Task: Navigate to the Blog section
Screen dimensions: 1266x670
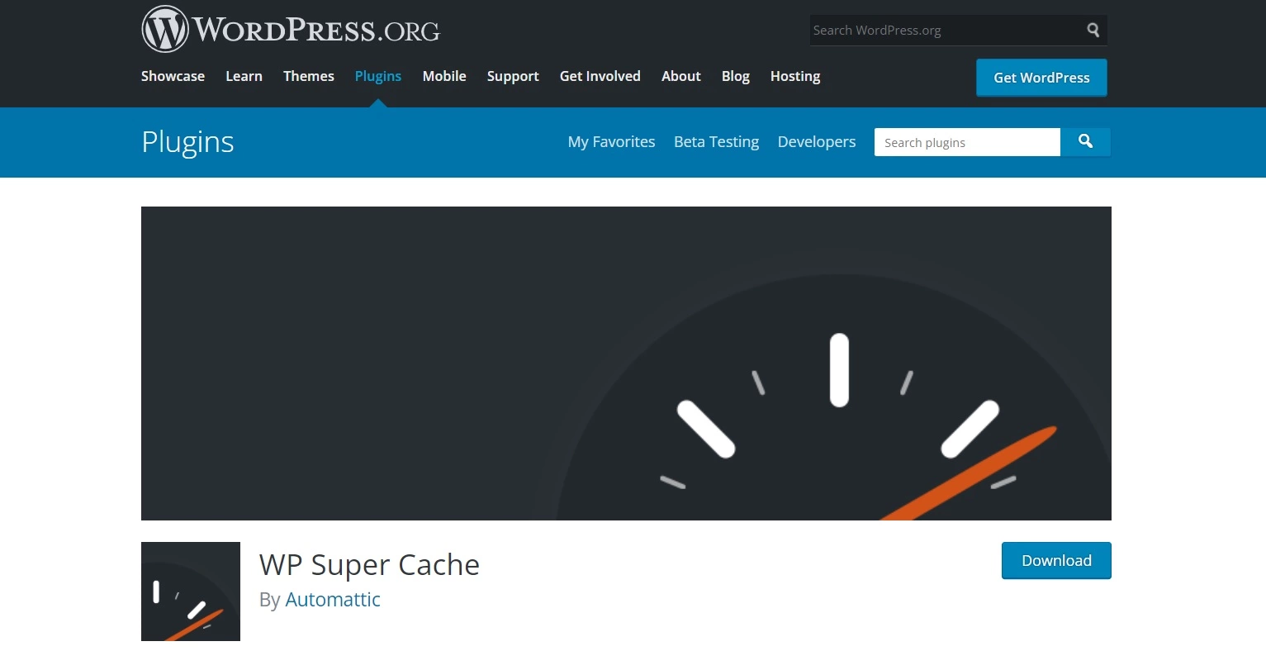Action: click(735, 76)
